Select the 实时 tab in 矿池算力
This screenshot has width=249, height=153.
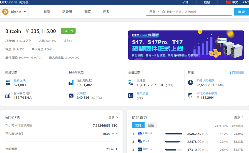(138, 125)
